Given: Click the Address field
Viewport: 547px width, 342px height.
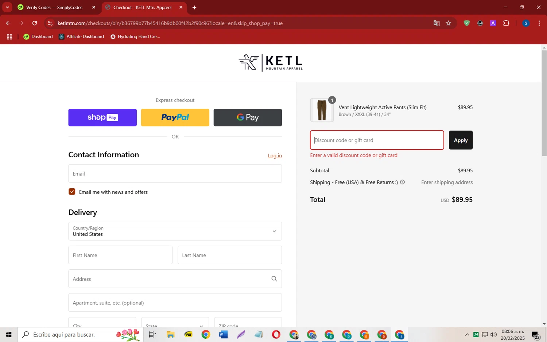Looking at the screenshot, I should coord(175,278).
